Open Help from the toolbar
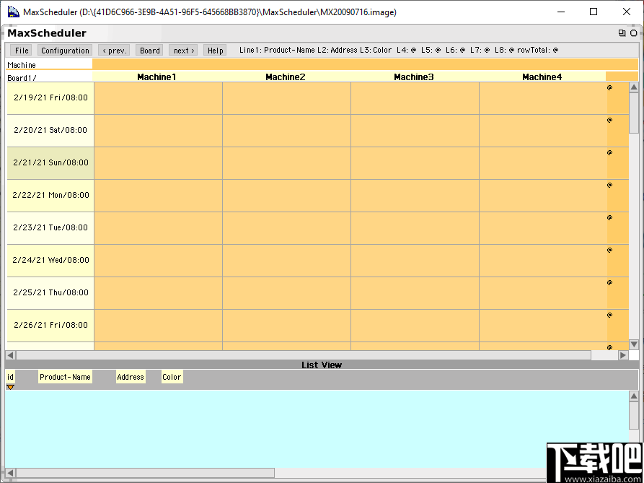The width and height of the screenshot is (644, 483). 214,50
